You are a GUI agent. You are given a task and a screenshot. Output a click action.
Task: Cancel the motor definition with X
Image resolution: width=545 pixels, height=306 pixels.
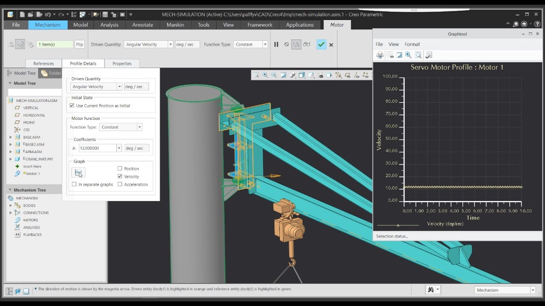pyautogui.click(x=331, y=44)
